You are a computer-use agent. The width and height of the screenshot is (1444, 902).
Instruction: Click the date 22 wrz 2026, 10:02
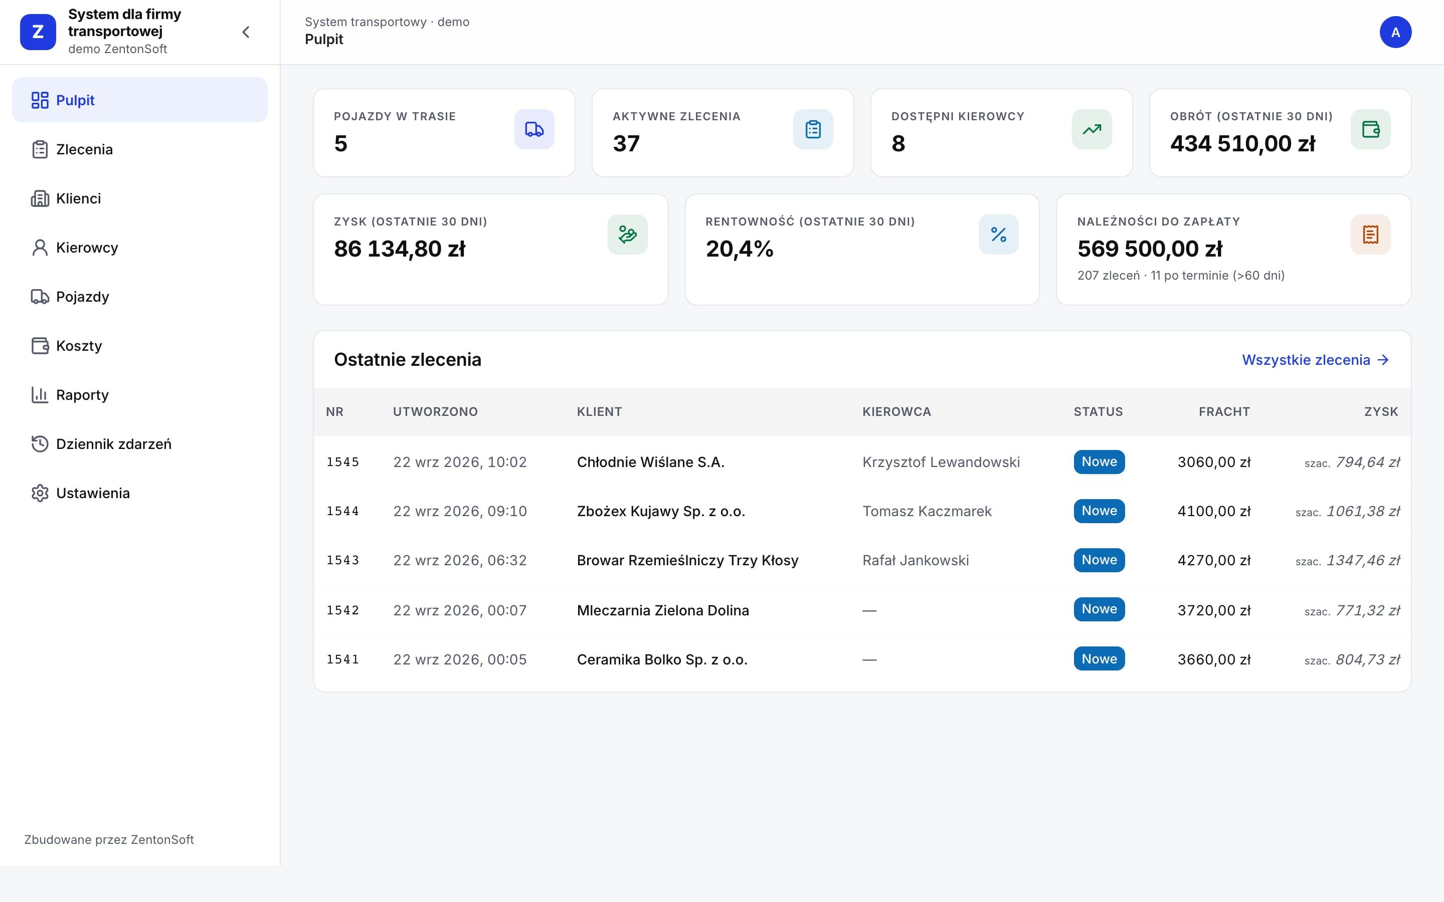pyautogui.click(x=459, y=463)
